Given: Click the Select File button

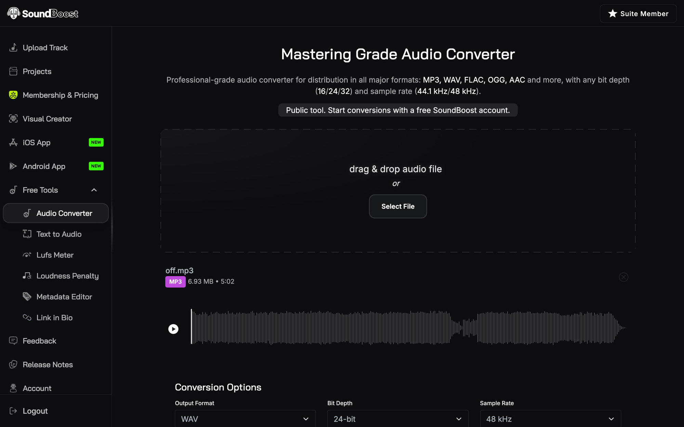Looking at the screenshot, I should click(398, 206).
